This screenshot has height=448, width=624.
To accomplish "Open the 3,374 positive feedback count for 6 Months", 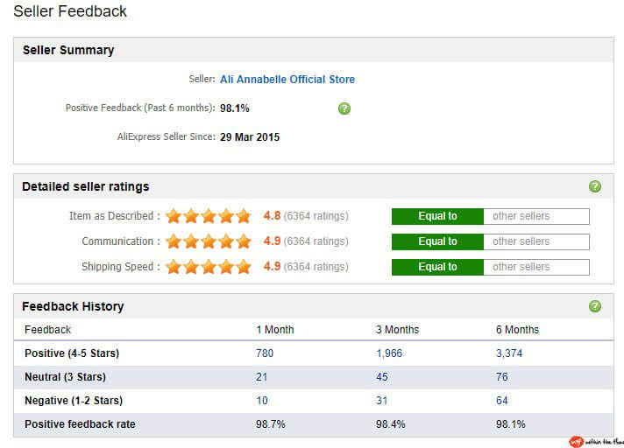I will pos(509,353).
